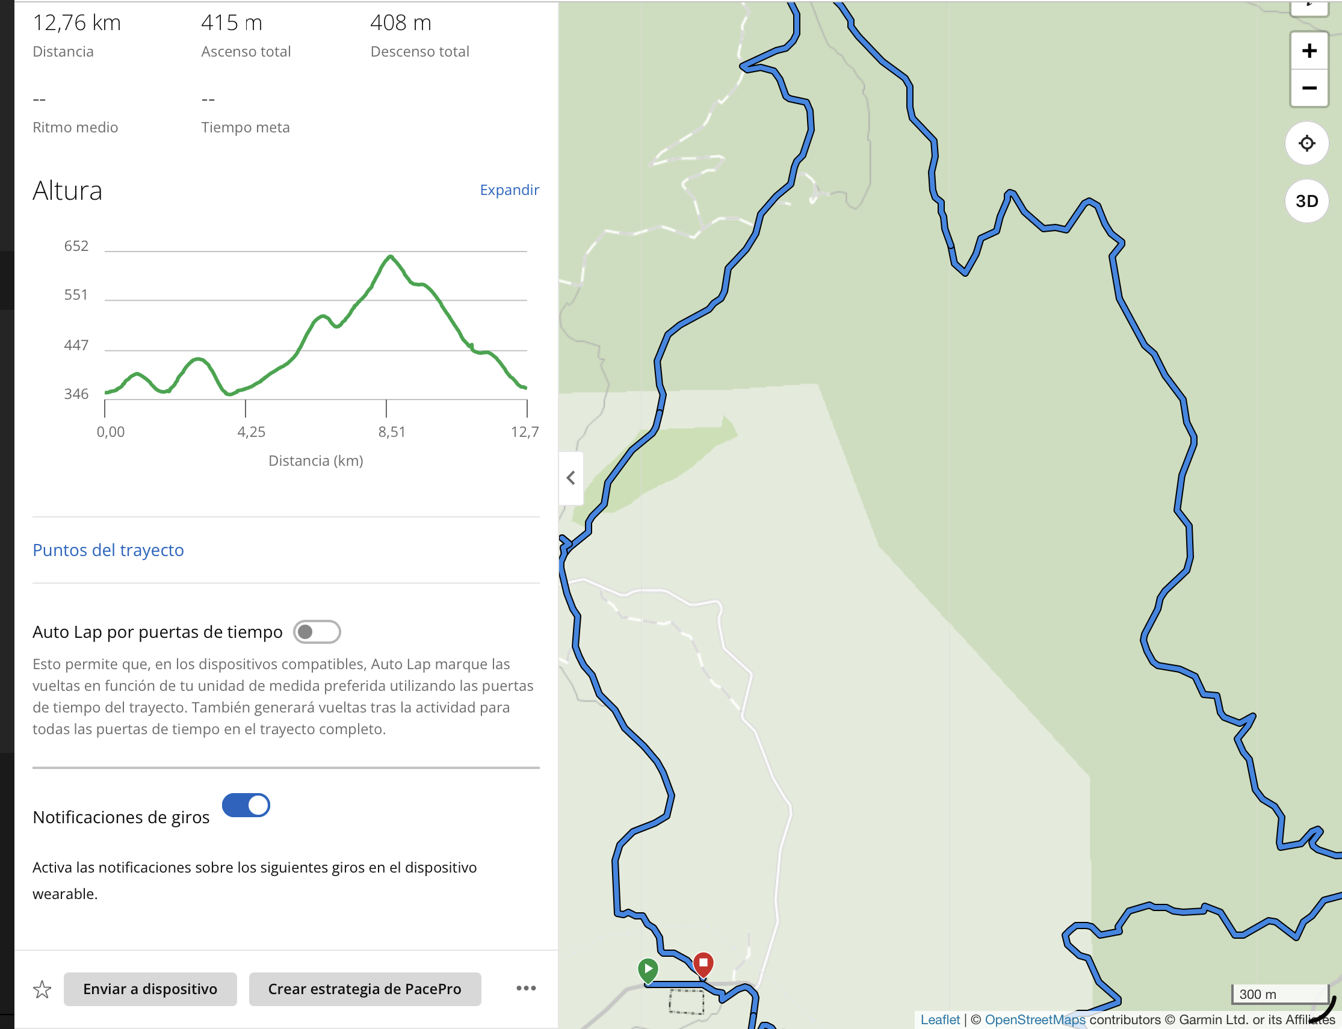The width and height of the screenshot is (1342, 1029).
Task: Click the locate position crosshair icon
Action: pos(1306,143)
